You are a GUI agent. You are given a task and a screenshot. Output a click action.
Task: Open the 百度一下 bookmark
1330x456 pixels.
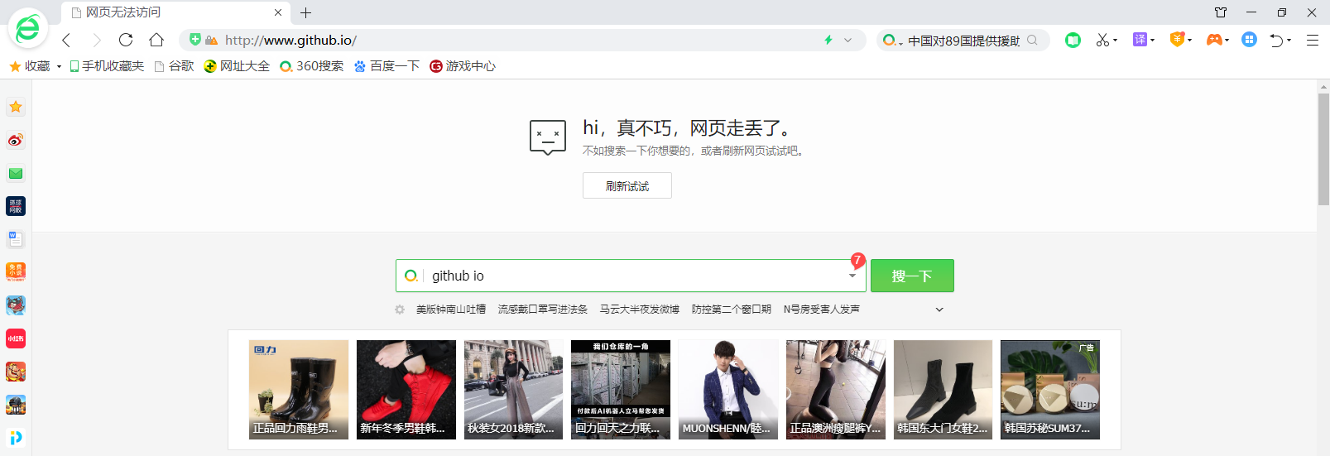(387, 66)
